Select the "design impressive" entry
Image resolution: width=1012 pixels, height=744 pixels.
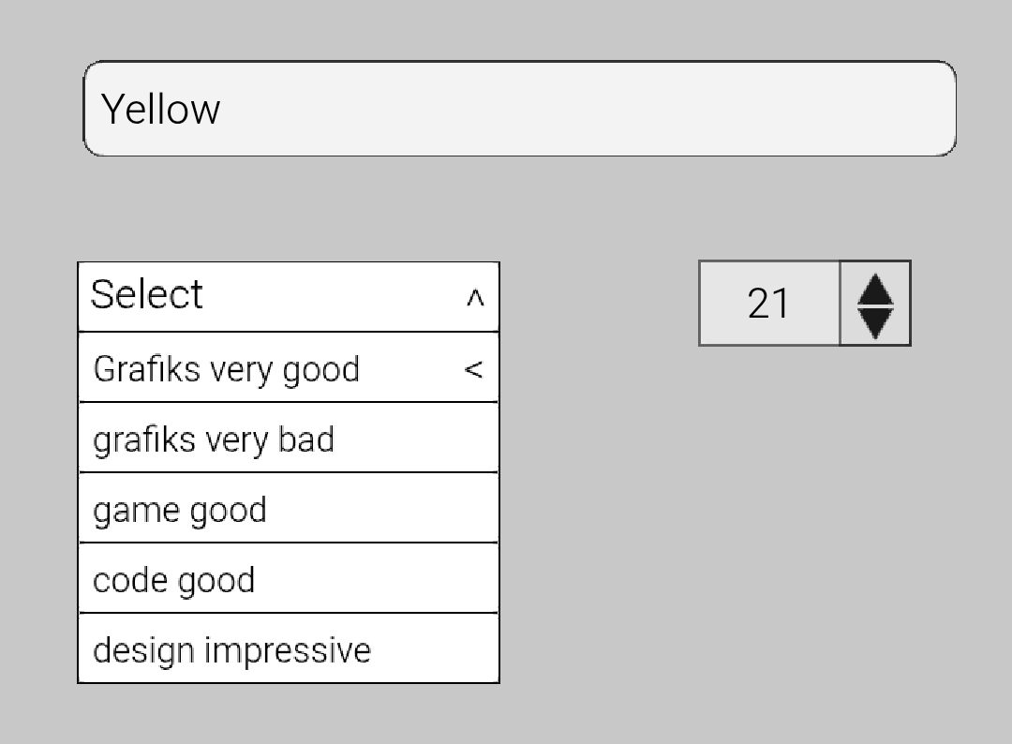pos(232,650)
